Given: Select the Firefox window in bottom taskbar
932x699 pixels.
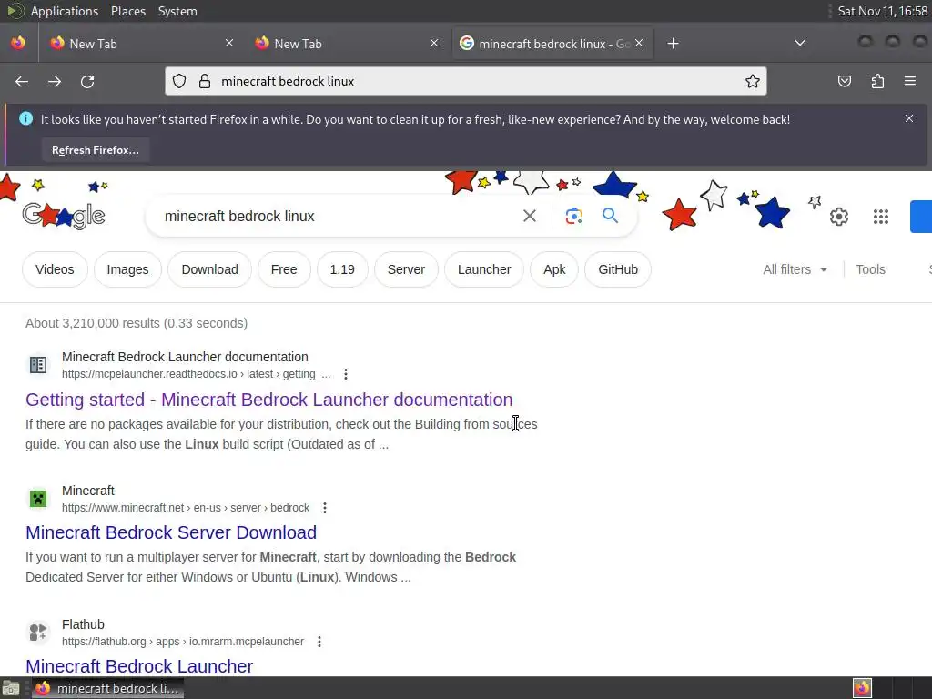Looking at the screenshot, I should pos(107,688).
